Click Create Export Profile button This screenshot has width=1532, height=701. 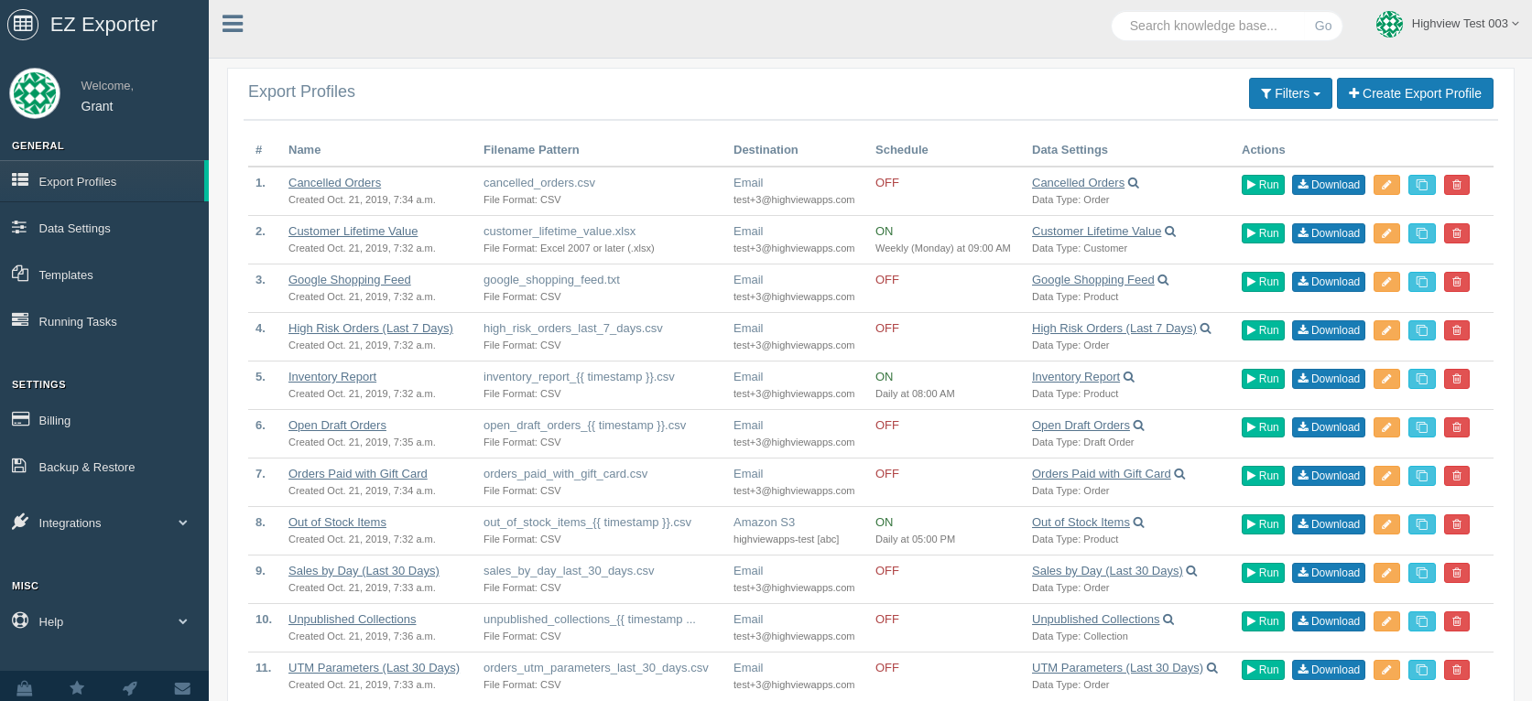[1415, 93]
